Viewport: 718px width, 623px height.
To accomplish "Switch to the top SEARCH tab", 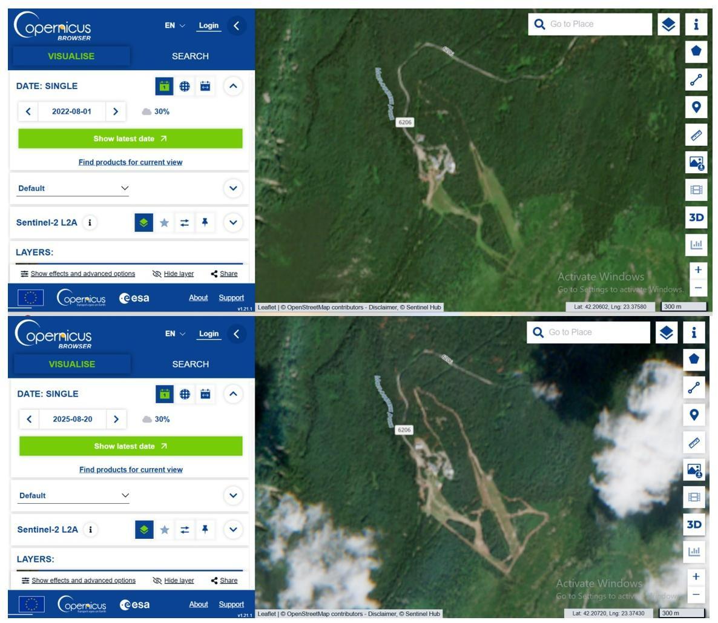I will tap(190, 56).
